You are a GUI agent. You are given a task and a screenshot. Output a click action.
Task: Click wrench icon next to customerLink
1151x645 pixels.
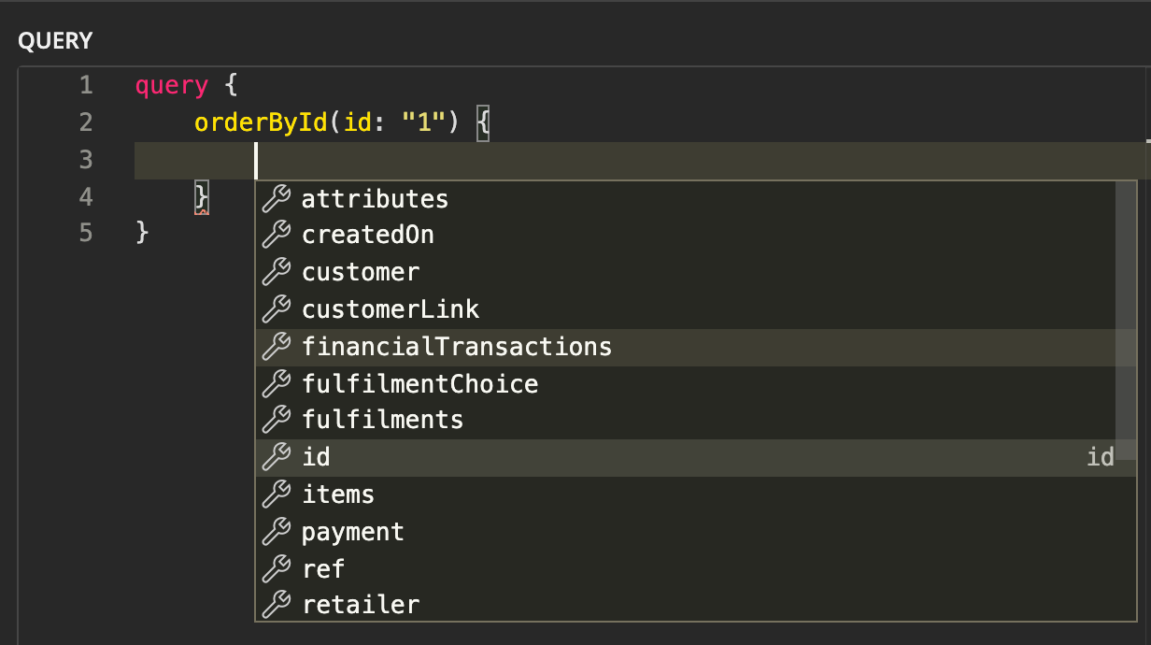(x=276, y=309)
